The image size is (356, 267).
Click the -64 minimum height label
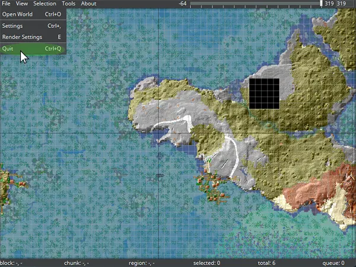[x=183, y=4]
